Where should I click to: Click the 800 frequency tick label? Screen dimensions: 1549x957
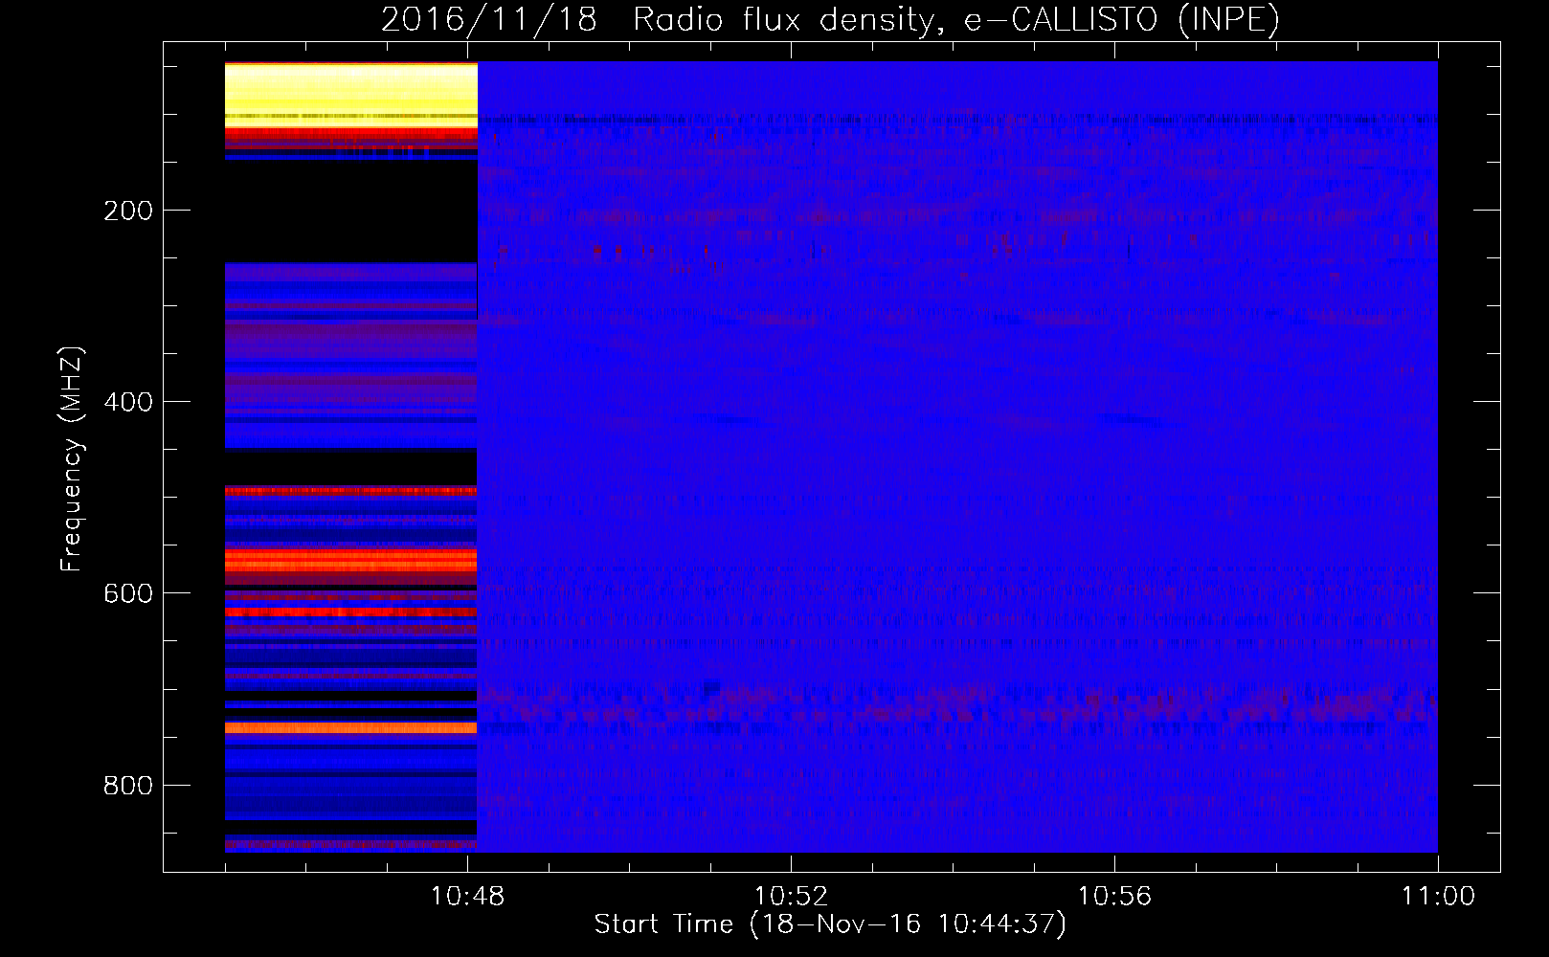pyautogui.click(x=128, y=786)
